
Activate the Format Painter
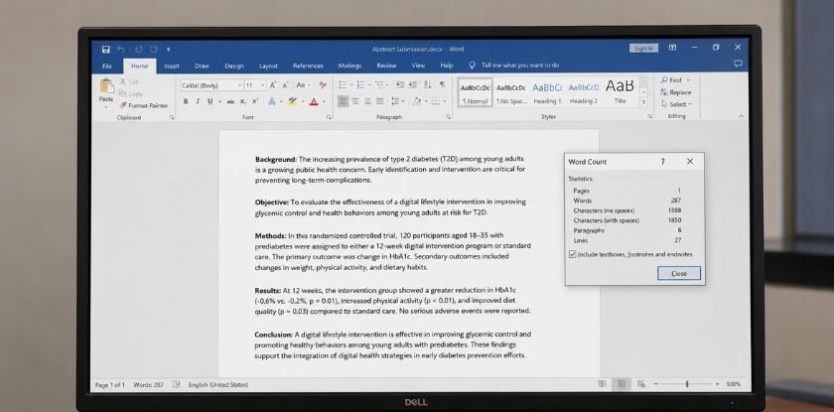(144, 105)
